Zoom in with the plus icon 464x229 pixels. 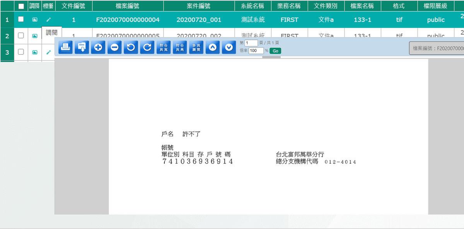(98, 47)
